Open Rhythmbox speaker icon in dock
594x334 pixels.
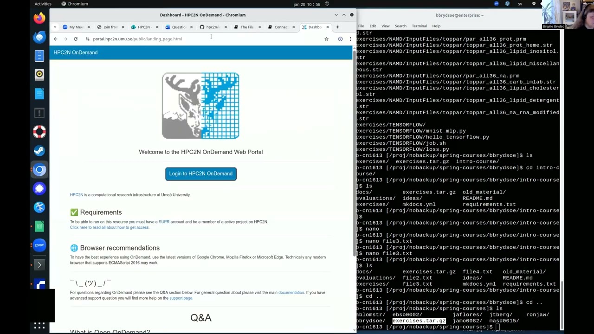point(39,74)
